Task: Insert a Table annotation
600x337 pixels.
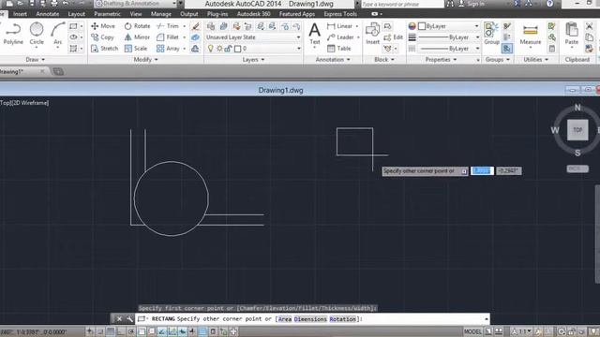Action: 339,49
